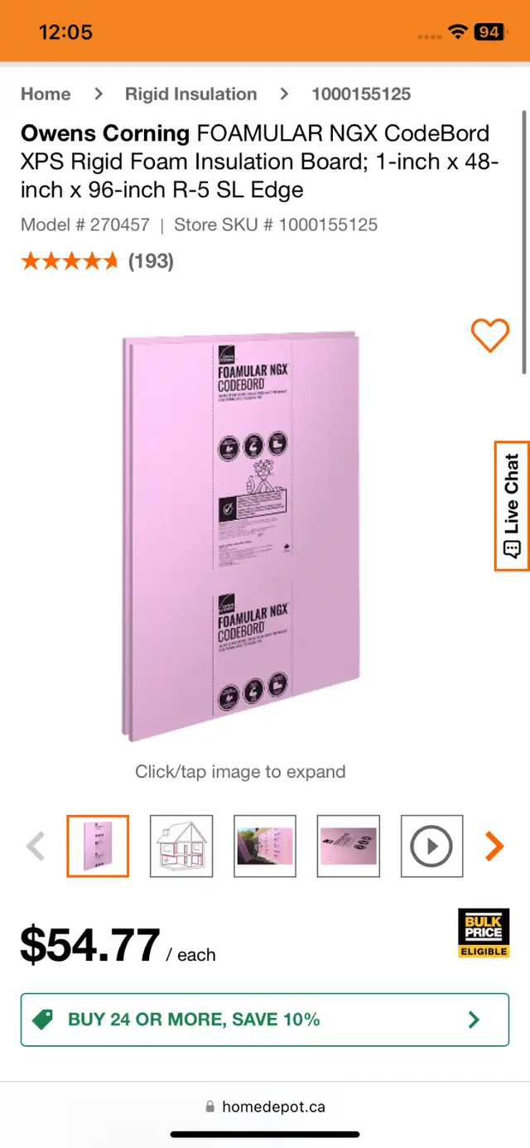This screenshot has width=530, height=1148.
Task: Click the star rating
Action: click(x=70, y=262)
